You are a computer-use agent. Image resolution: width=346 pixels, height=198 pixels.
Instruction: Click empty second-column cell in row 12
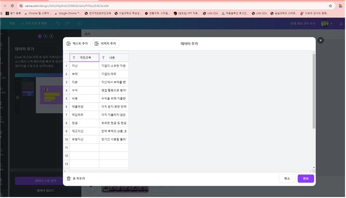point(113,156)
